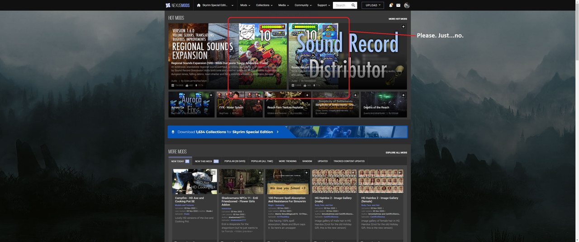
Task: Track Reach Fern Texture Replacer plus icon
Action: coord(308,95)
